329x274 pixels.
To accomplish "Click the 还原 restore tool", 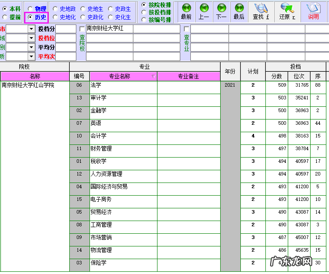I will coord(287,12).
